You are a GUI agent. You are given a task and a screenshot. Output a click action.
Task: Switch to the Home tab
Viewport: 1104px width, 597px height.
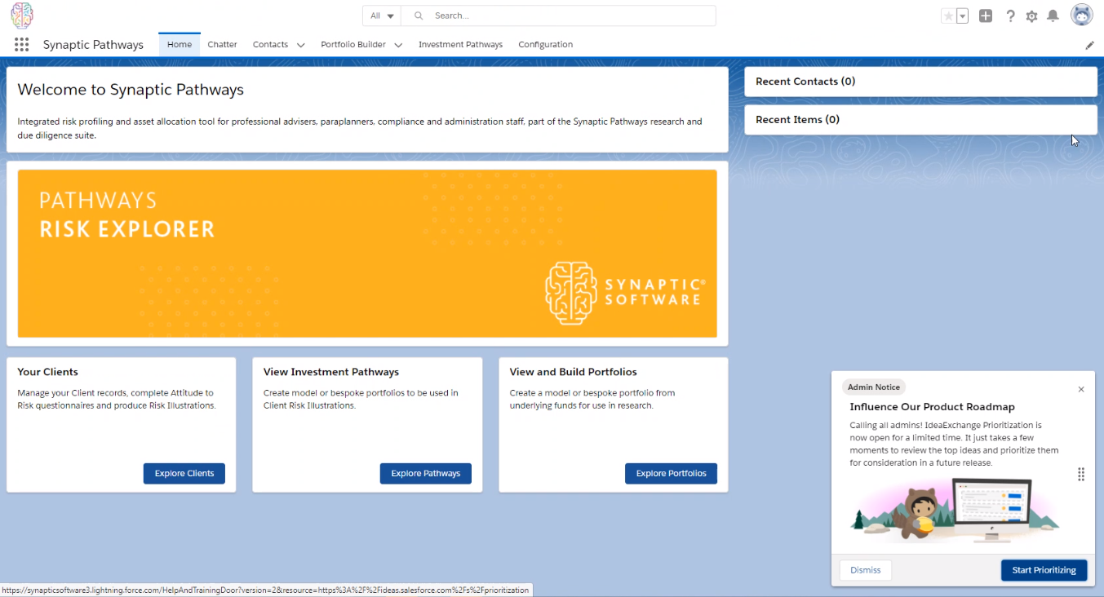180,45
